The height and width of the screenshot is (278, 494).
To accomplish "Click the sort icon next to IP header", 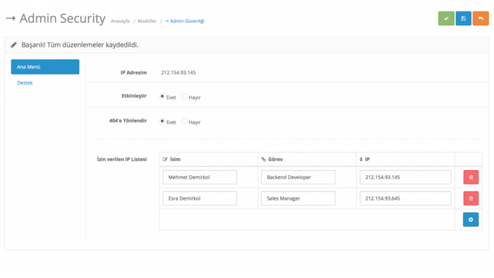I will point(361,159).
